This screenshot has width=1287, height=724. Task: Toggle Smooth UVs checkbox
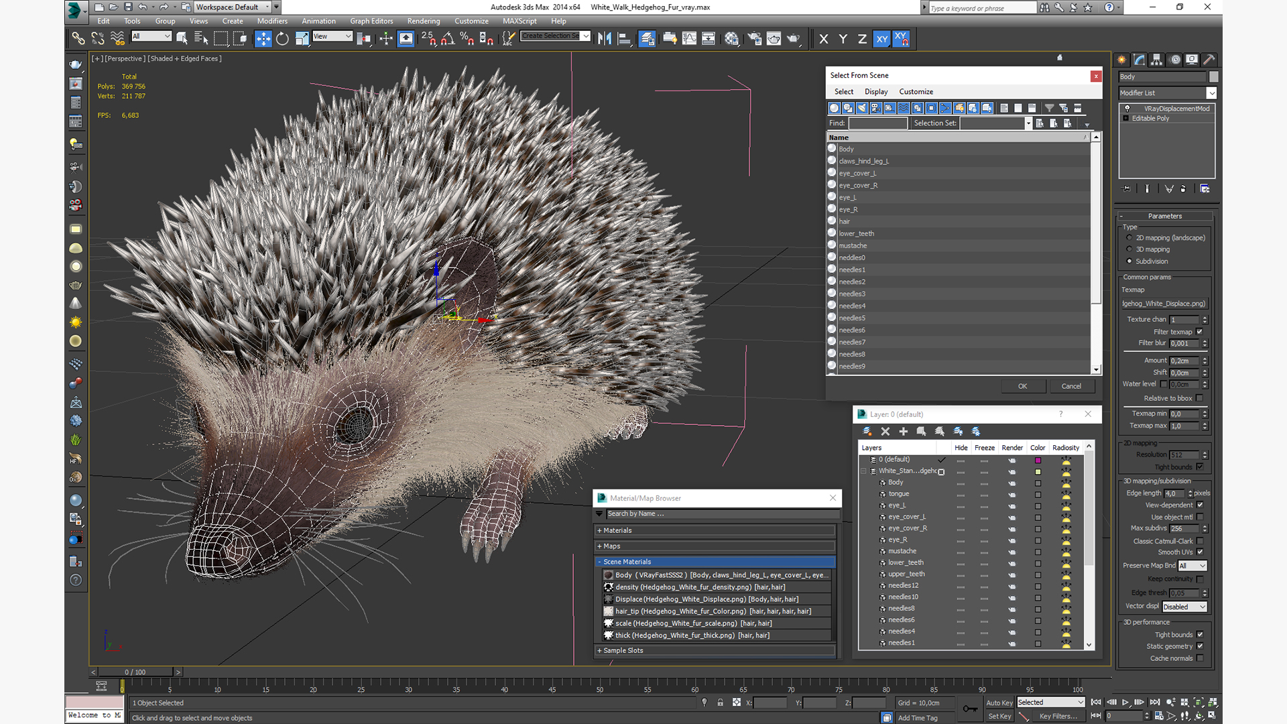[x=1200, y=552]
